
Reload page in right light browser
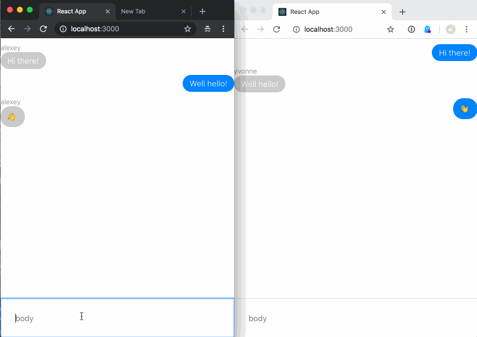pyautogui.click(x=276, y=29)
